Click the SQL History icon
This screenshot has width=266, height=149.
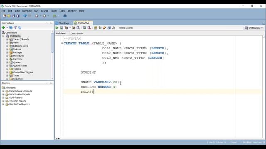(109, 28)
